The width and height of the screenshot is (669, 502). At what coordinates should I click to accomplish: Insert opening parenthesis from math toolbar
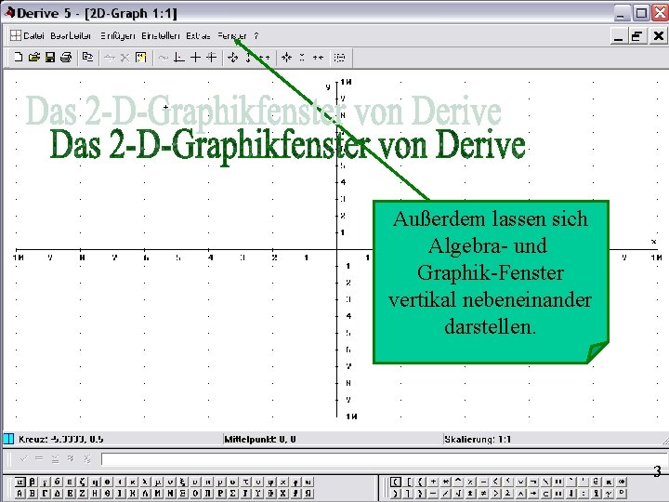pos(396,482)
